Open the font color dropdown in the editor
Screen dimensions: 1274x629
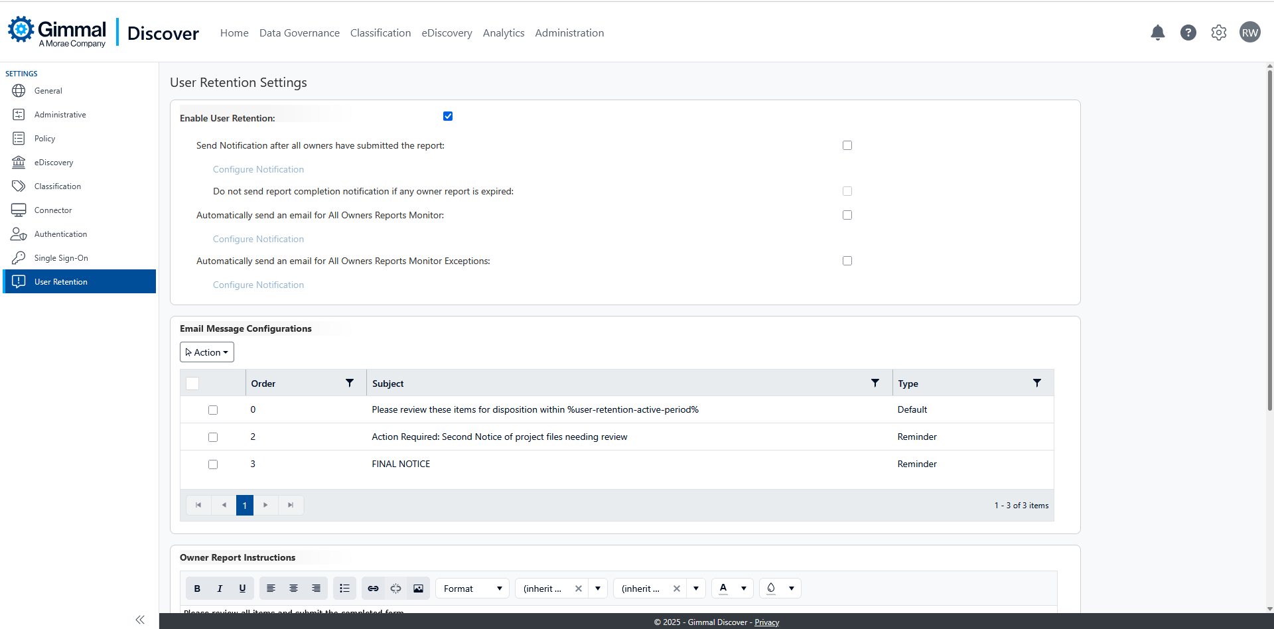tap(732, 588)
